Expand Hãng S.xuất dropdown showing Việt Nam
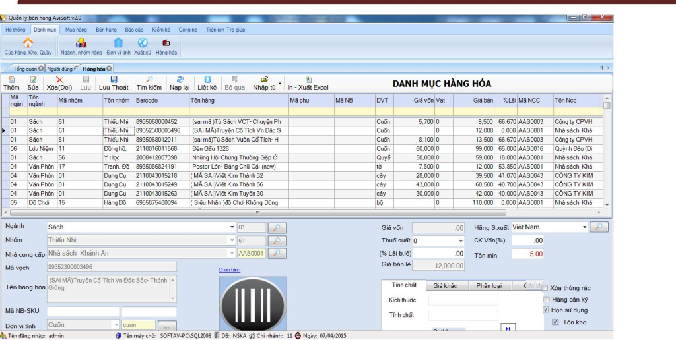Image resolution: width=676 pixels, height=340 pixels. pos(584,227)
